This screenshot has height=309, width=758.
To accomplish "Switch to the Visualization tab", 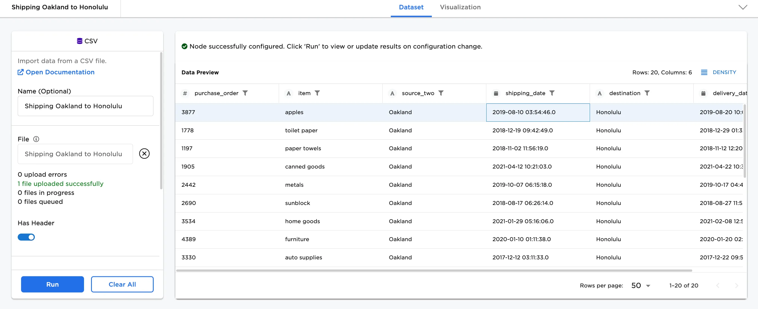I will pyautogui.click(x=460, y=7).
